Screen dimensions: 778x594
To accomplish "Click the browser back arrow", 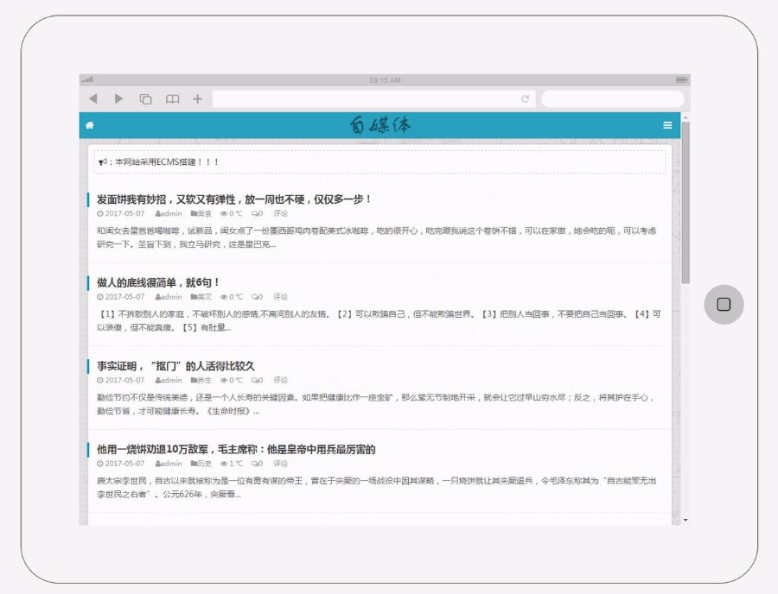I will click(92, 98).
